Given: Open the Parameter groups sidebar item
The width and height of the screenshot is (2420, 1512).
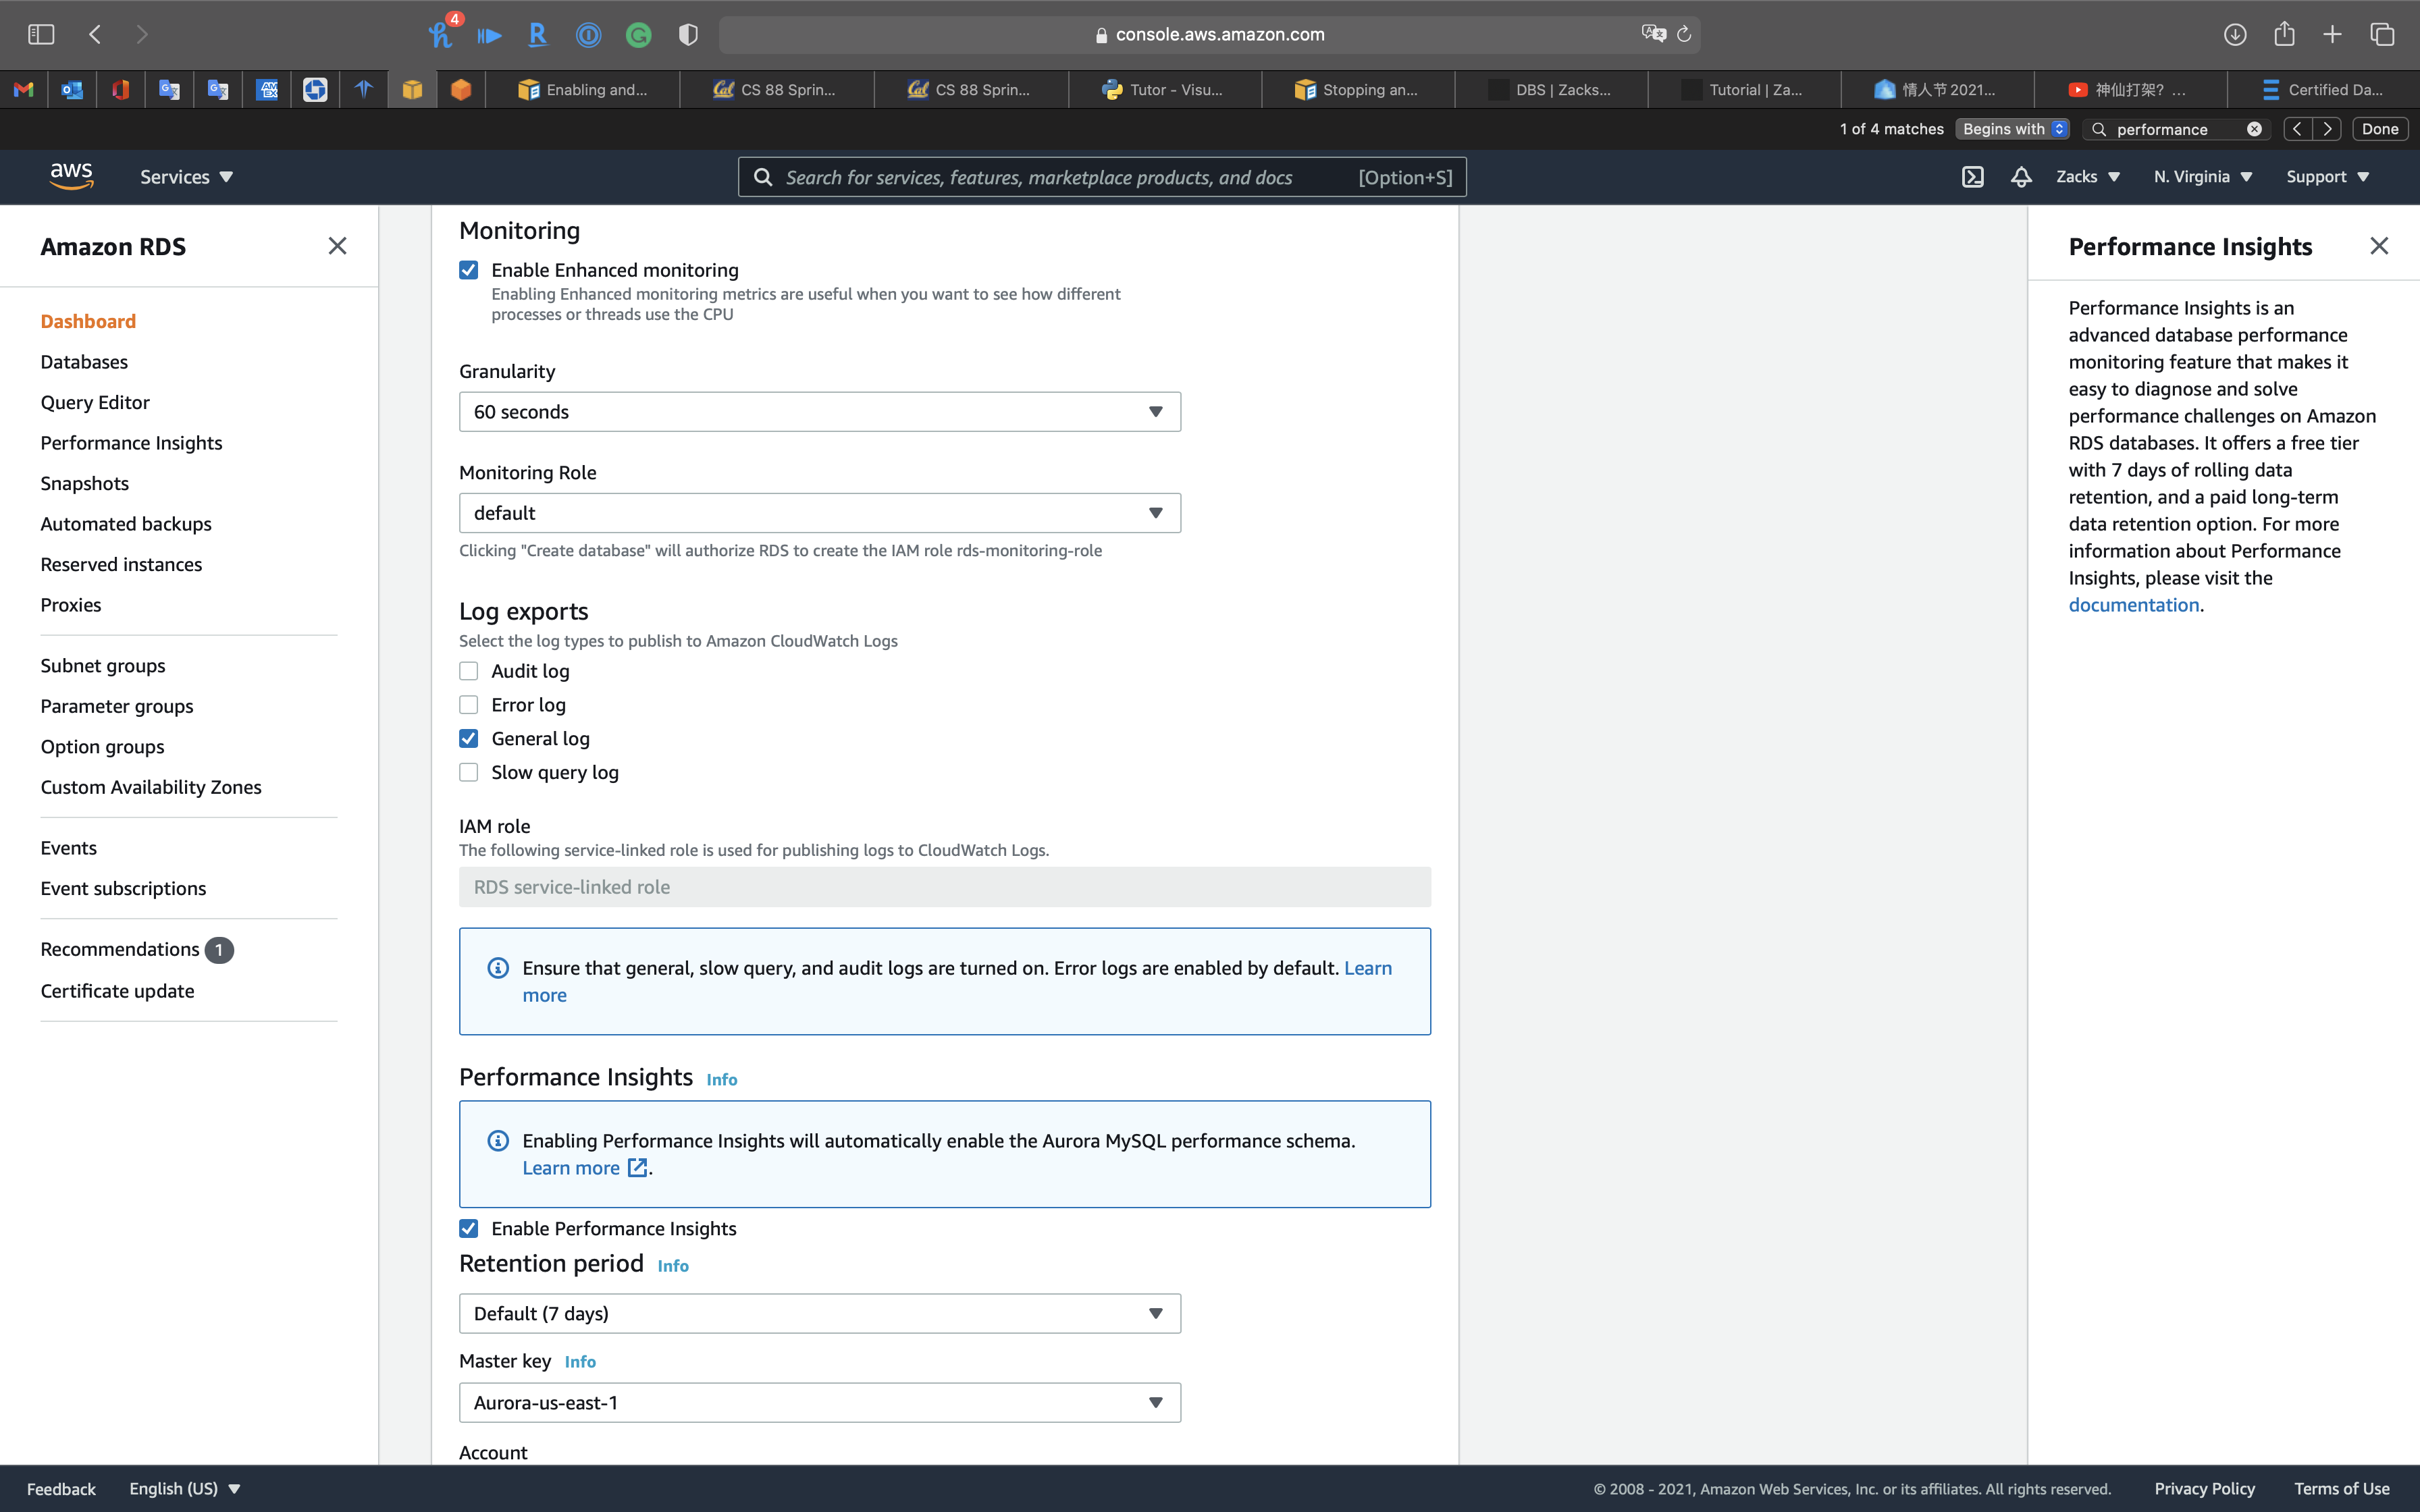Looking at the screenshot, I should point(117,706).
